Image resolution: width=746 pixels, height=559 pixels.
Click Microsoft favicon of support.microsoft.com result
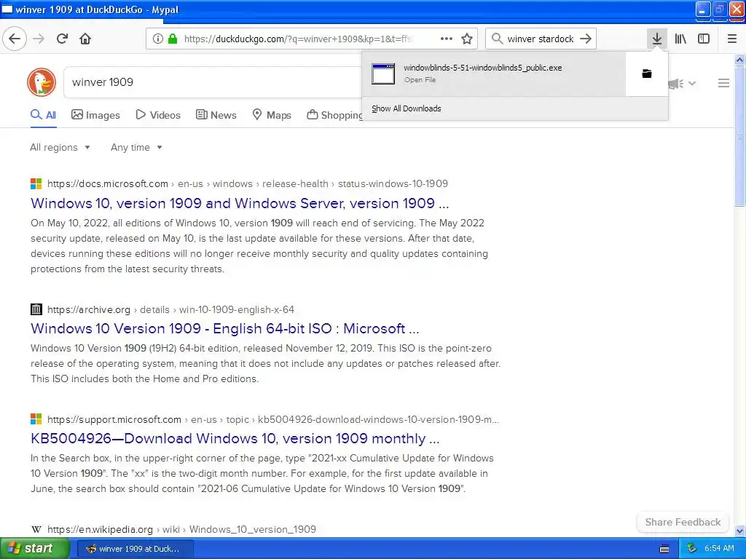click(x=36, y=419)
